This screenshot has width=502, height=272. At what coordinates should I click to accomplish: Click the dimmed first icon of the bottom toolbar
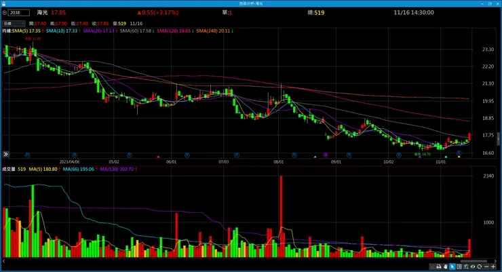coord(432,267)
